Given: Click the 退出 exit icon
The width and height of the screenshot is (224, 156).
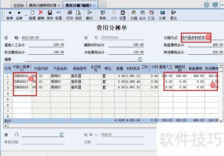Looking at the screenshot, I should click(x=173, y=13).
